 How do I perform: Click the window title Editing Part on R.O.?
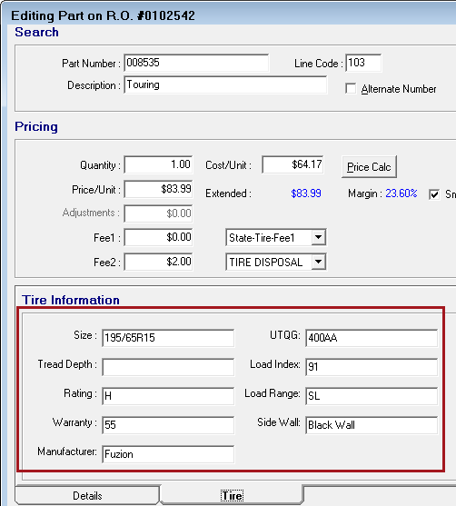(x=104, y=15)
